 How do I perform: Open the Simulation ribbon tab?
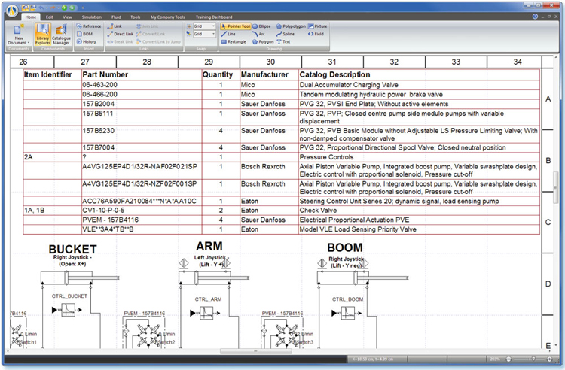point(91,17)
